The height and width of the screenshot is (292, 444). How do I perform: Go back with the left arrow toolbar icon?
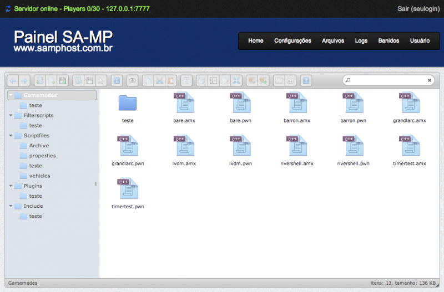(13, 81)
